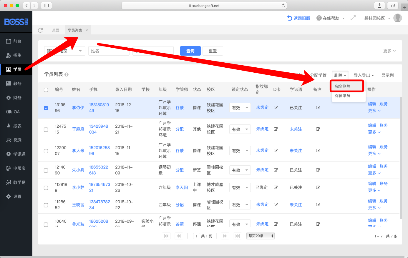Click the user avatar icon
Viewport: 408px width, 258px height.
(x=398, y=18)
